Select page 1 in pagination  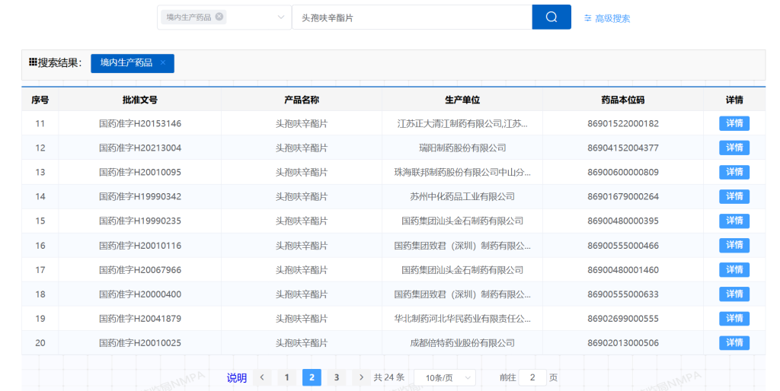pos(286,377)
